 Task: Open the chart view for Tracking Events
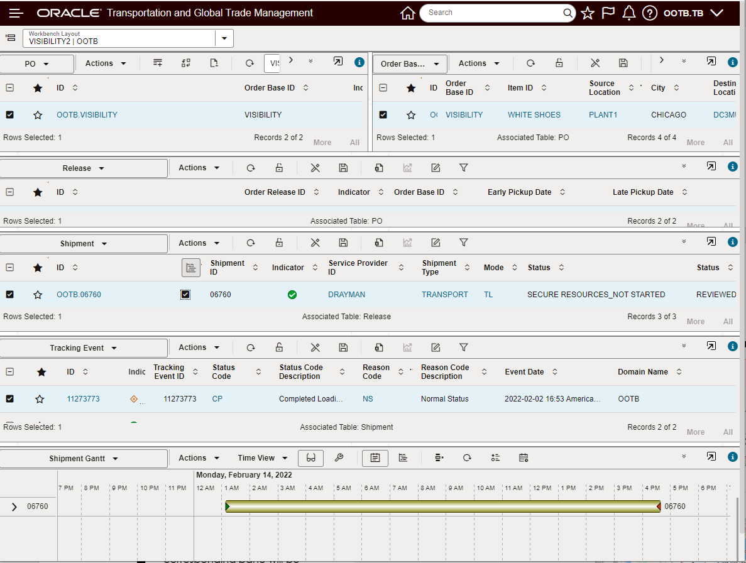[407, 347]
